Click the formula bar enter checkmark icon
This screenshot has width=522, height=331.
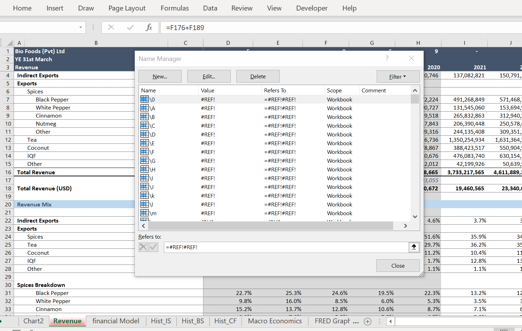(x=130, y=27)
